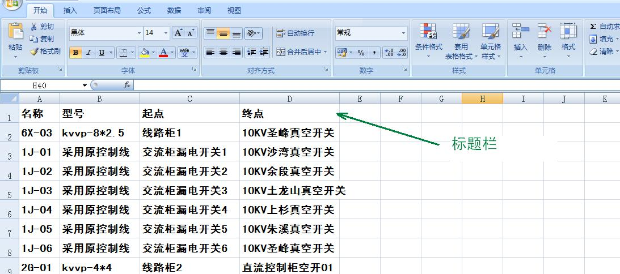
Task: Click the phonetic guide (wén) icon
Action: [x=184, y=53]
